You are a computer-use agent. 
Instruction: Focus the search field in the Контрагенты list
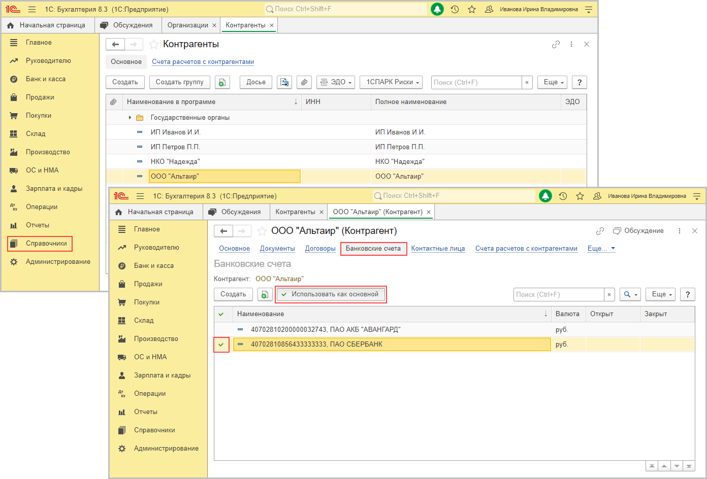point(476,82)
